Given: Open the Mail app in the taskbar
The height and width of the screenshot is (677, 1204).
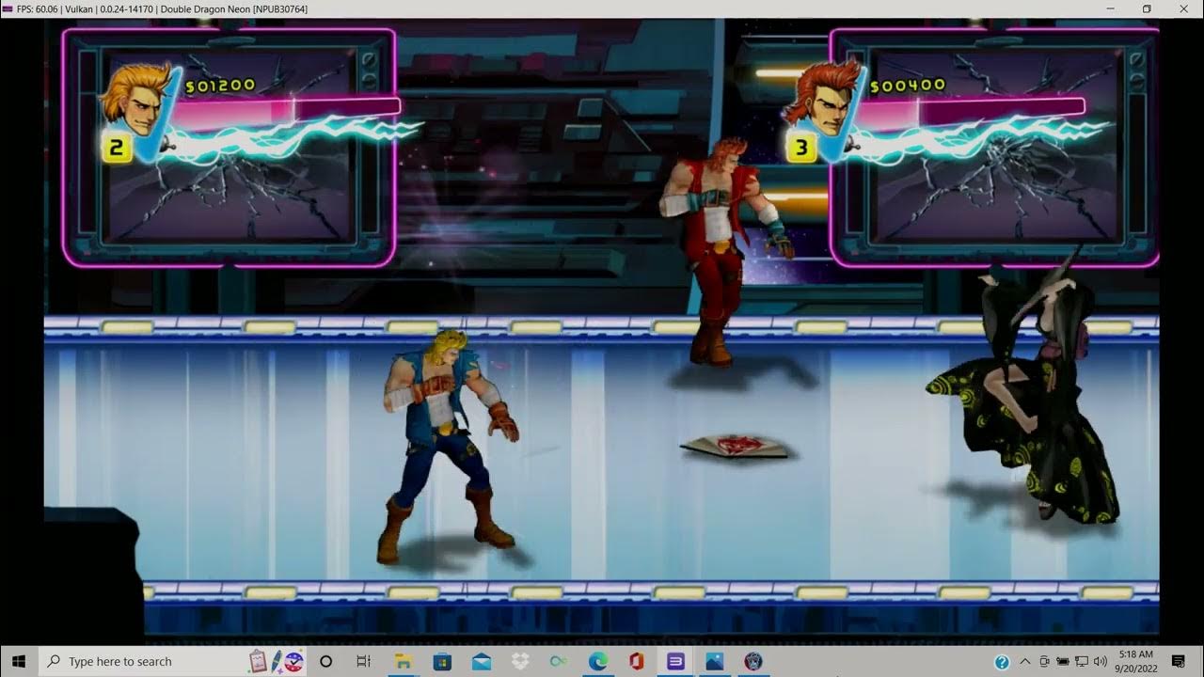Looking at the screenshot, I should 482,661.
